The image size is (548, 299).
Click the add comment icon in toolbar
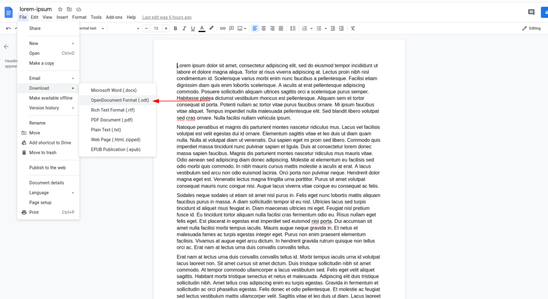(232, 28)
